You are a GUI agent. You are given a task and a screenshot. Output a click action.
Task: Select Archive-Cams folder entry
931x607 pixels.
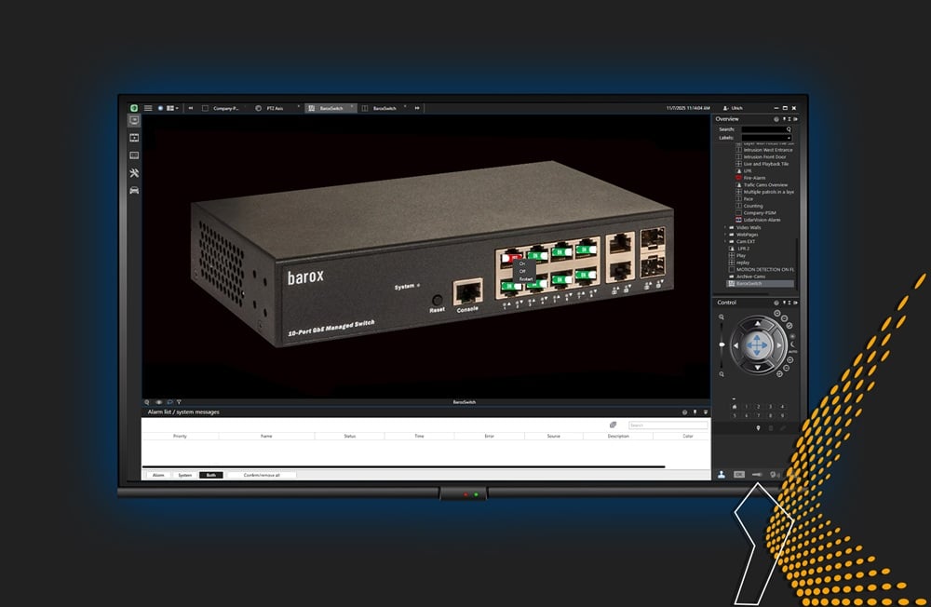pyautogui.click(x=750, y=277)
